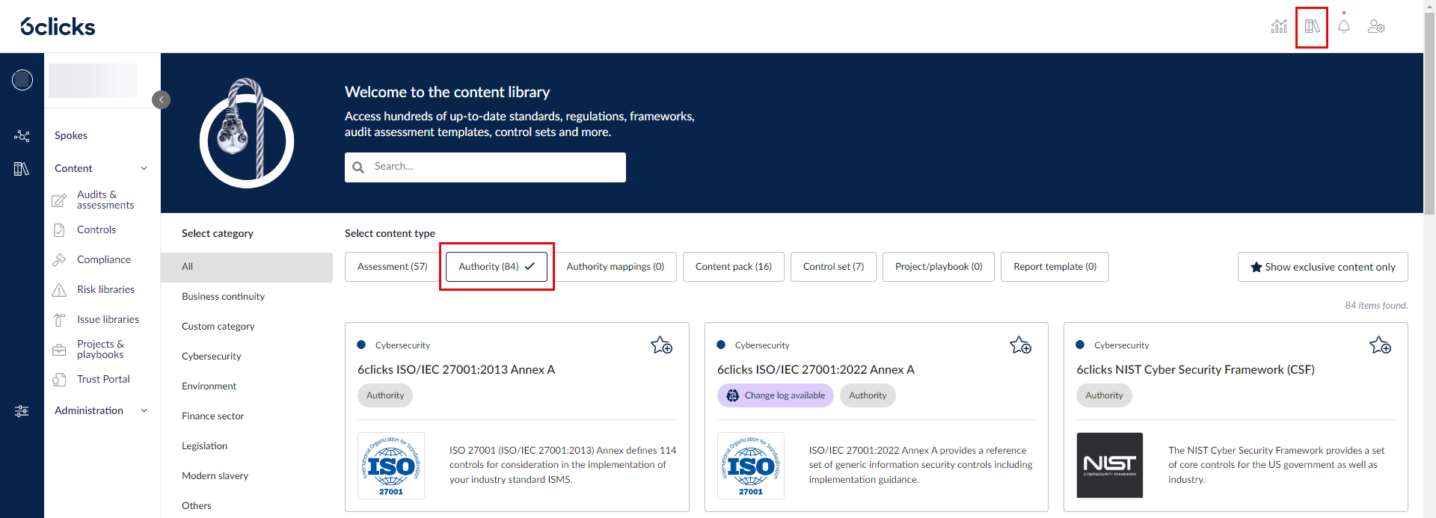Click the Compliance gavel icon

click(59, 260)
